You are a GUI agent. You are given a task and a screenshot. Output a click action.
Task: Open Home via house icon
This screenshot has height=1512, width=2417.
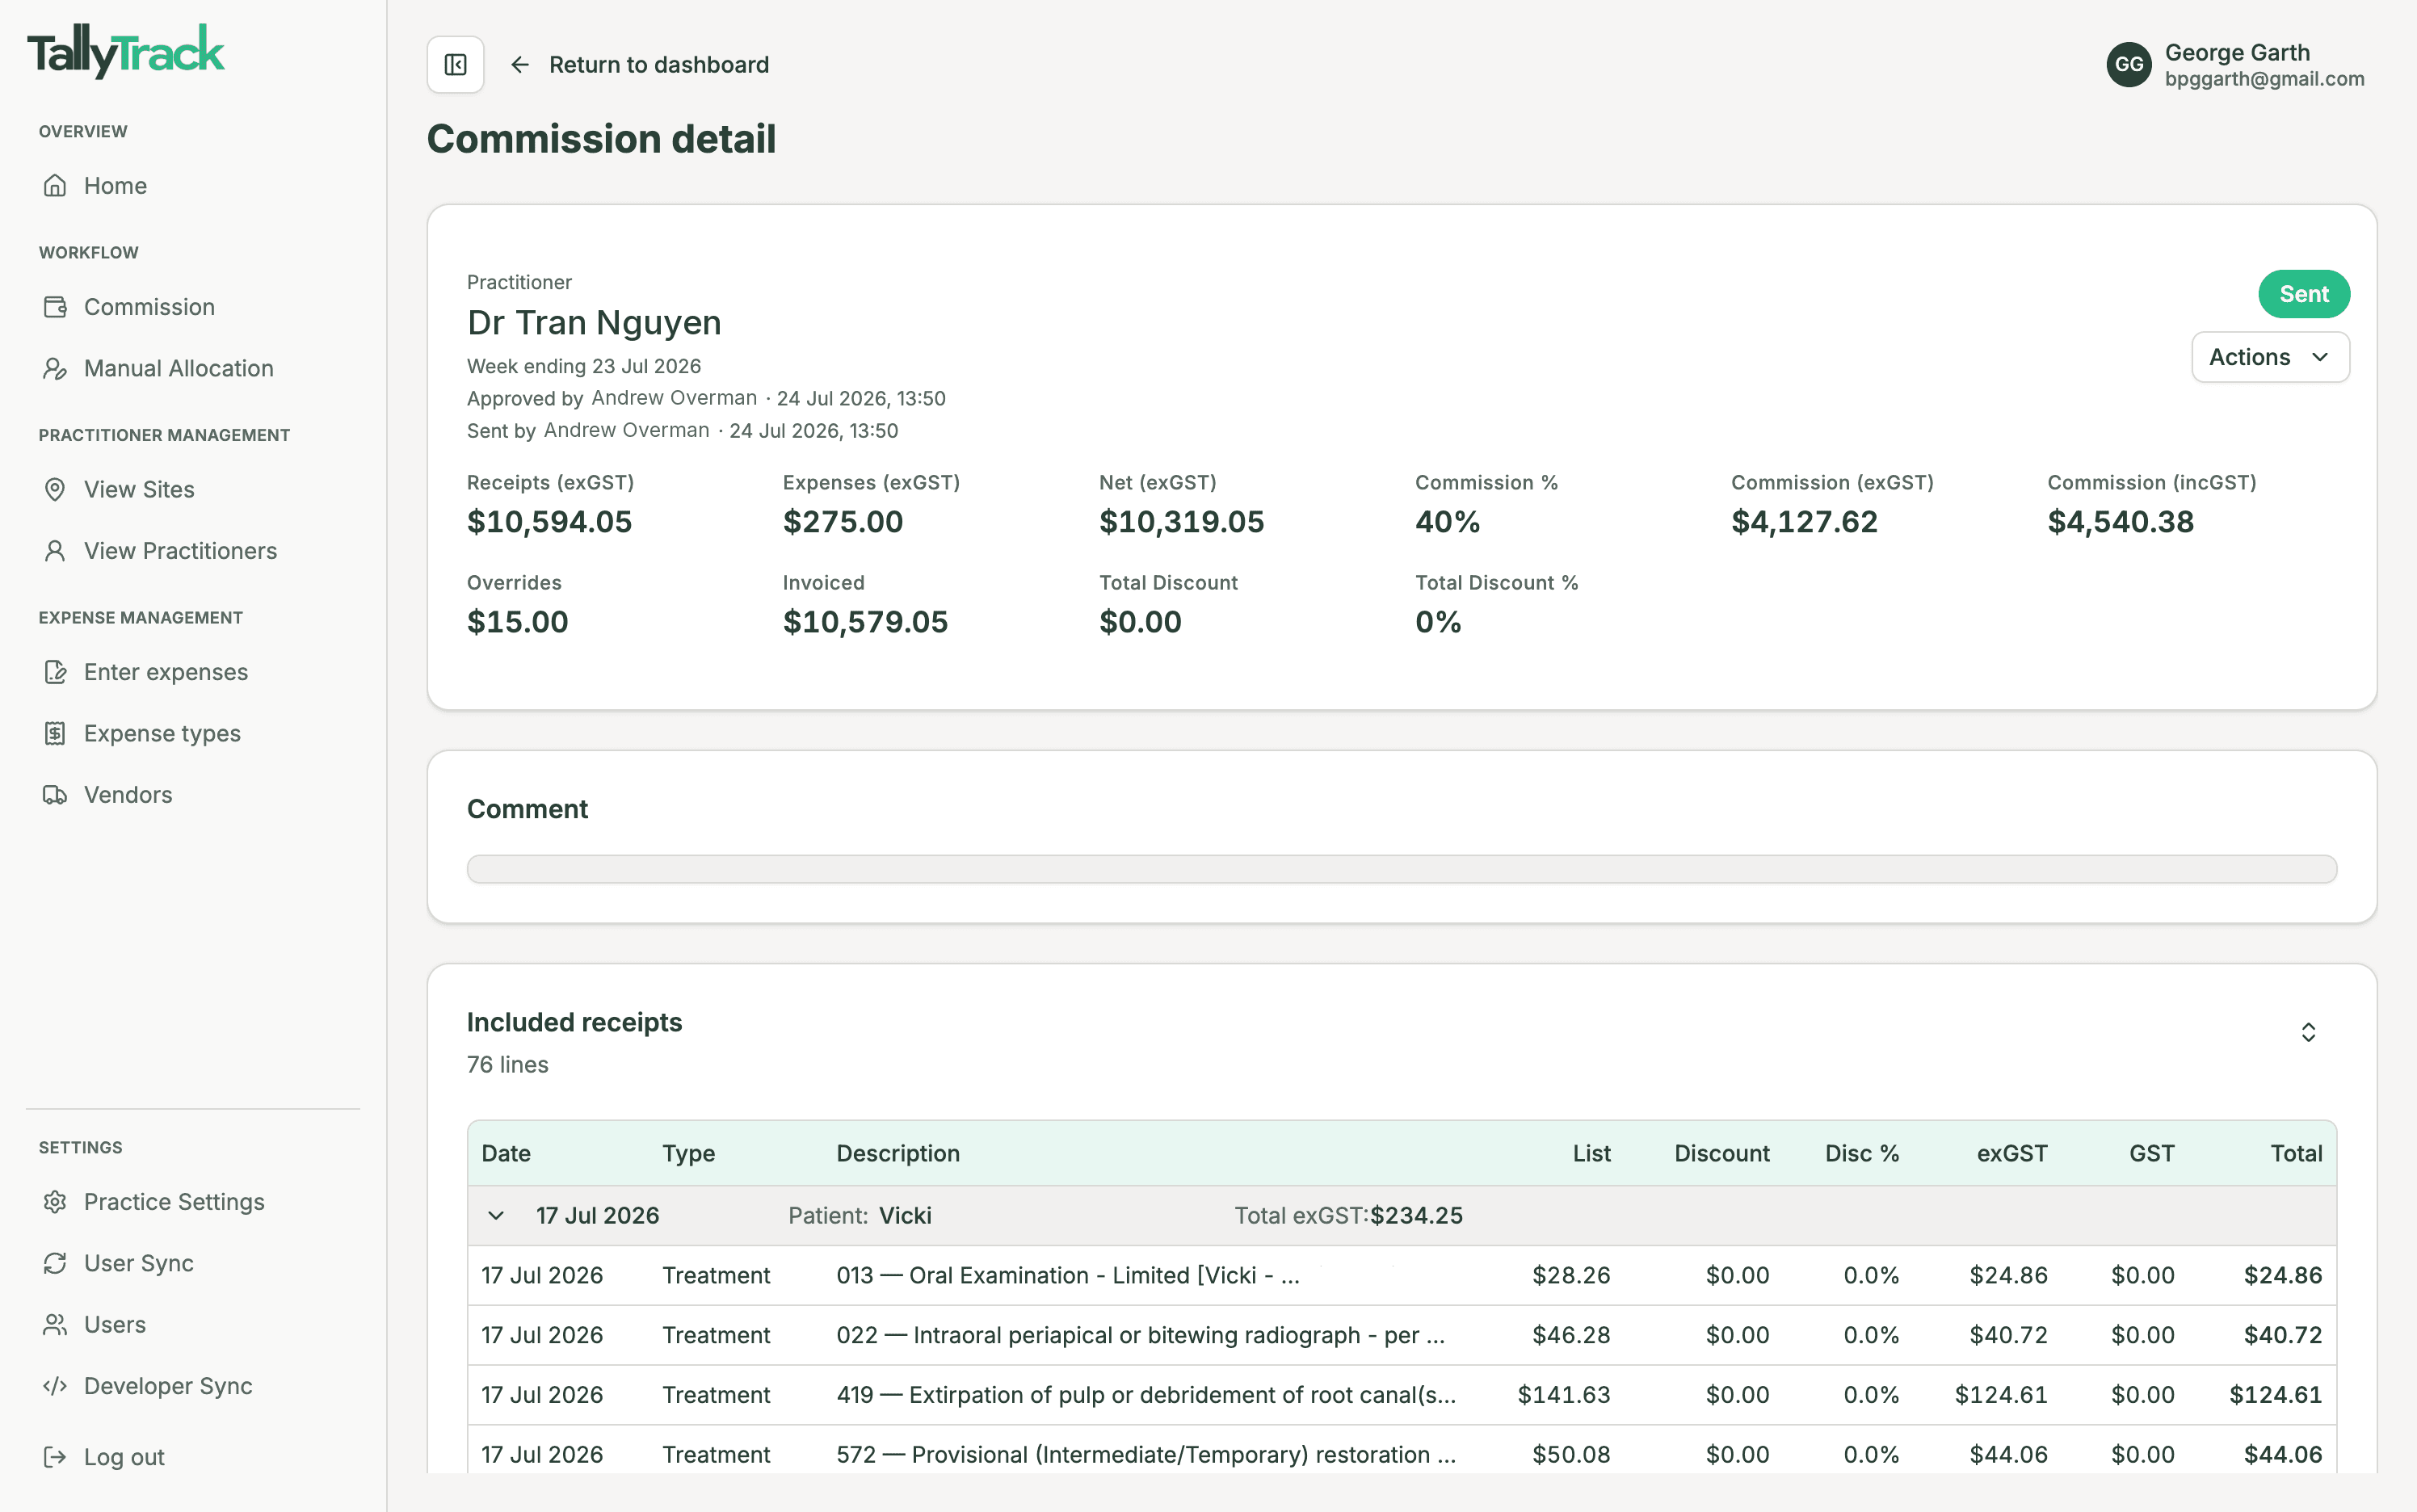click(x=55, y=186)
